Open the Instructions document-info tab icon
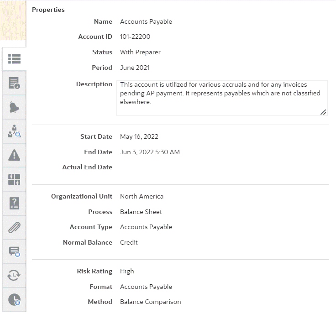The width and height of the screenshot is (336, 314). pos(14,83)
